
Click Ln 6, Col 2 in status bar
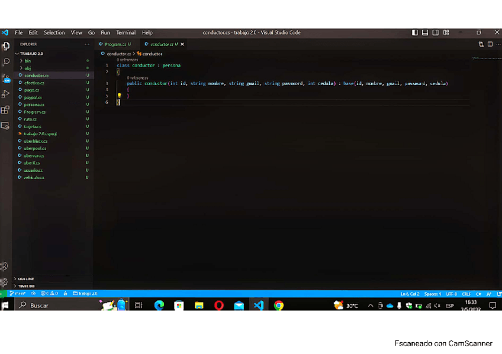410,294
